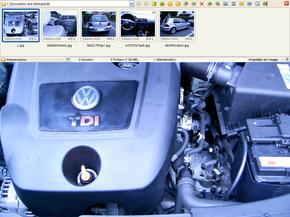
Task: Expand the Arborescence panel chevron
Action: (68, 59)
